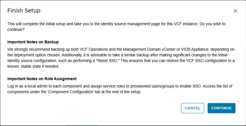Screen dimensions: 246x126
Task: Click the Finish Setup dialog title
Action: pyautogui.click(x=24, y=11)
